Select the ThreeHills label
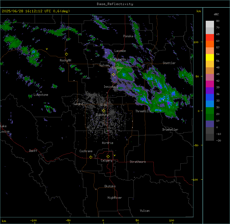 [143, 111]
